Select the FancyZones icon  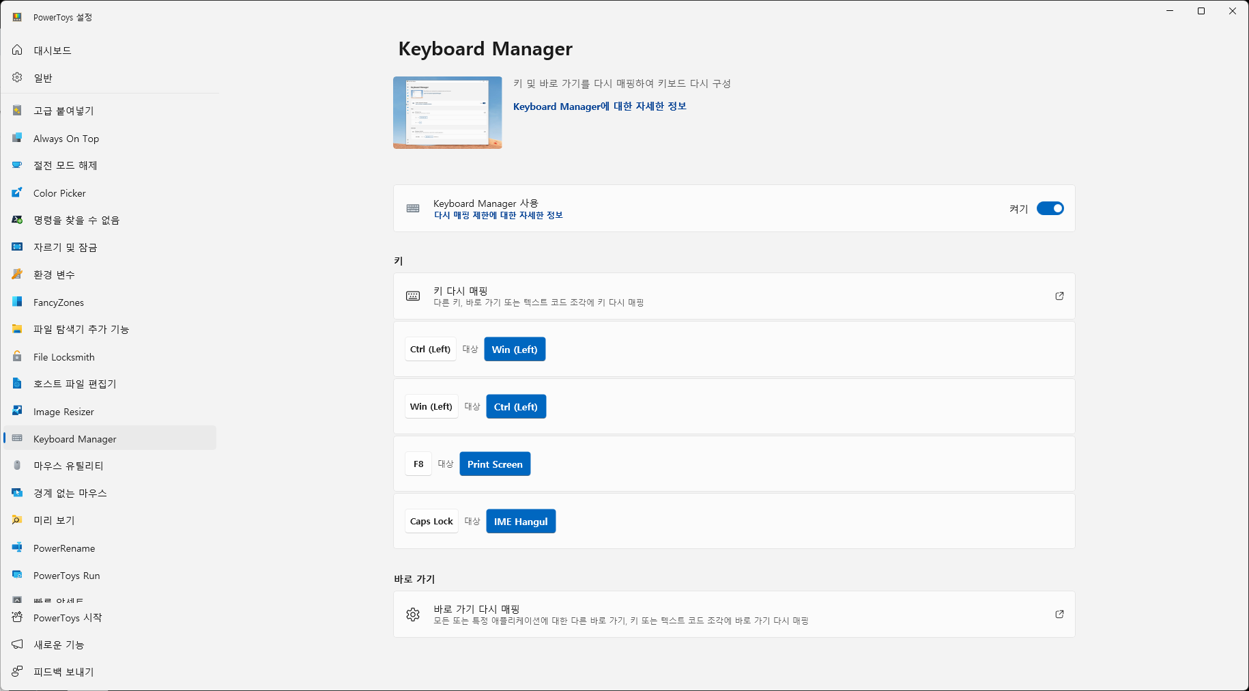tap(17, 302)
